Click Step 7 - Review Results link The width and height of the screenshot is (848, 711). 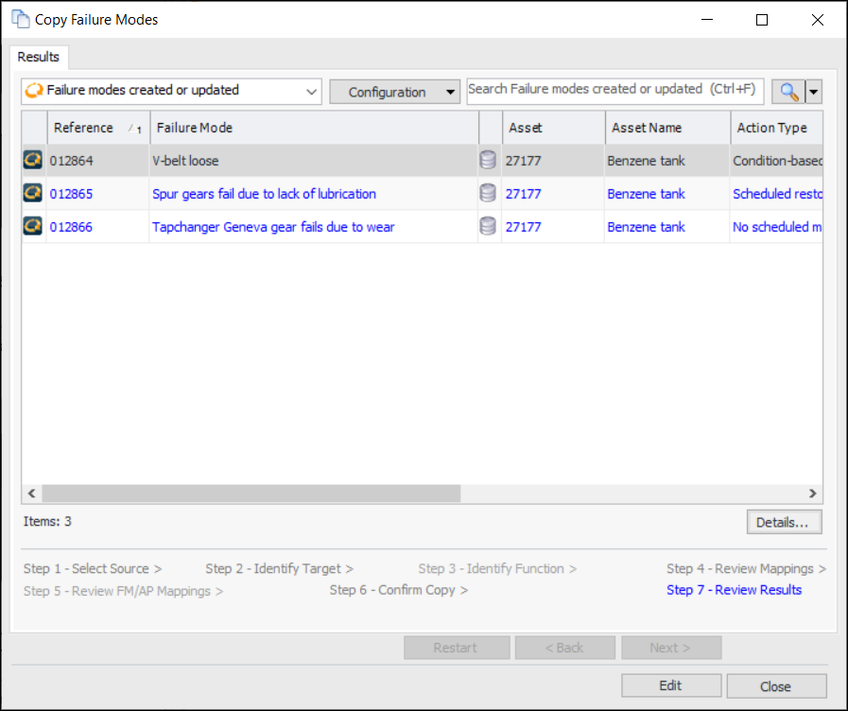pos(734,590)
